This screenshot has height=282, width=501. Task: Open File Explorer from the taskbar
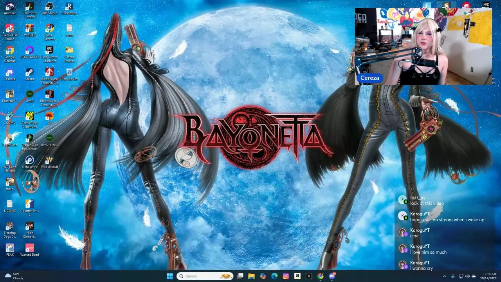(251, 276)
